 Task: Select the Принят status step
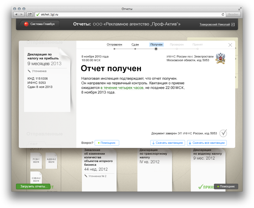(198, 45)
